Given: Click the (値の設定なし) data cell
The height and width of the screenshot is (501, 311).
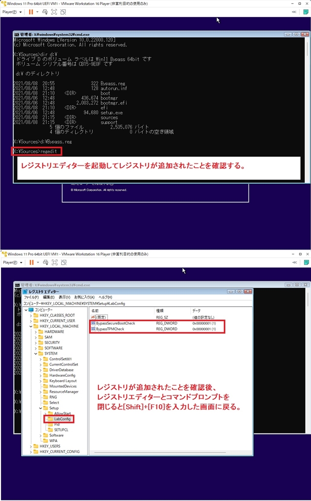Looking at the screenshot, I should click(x=203, y=317).
